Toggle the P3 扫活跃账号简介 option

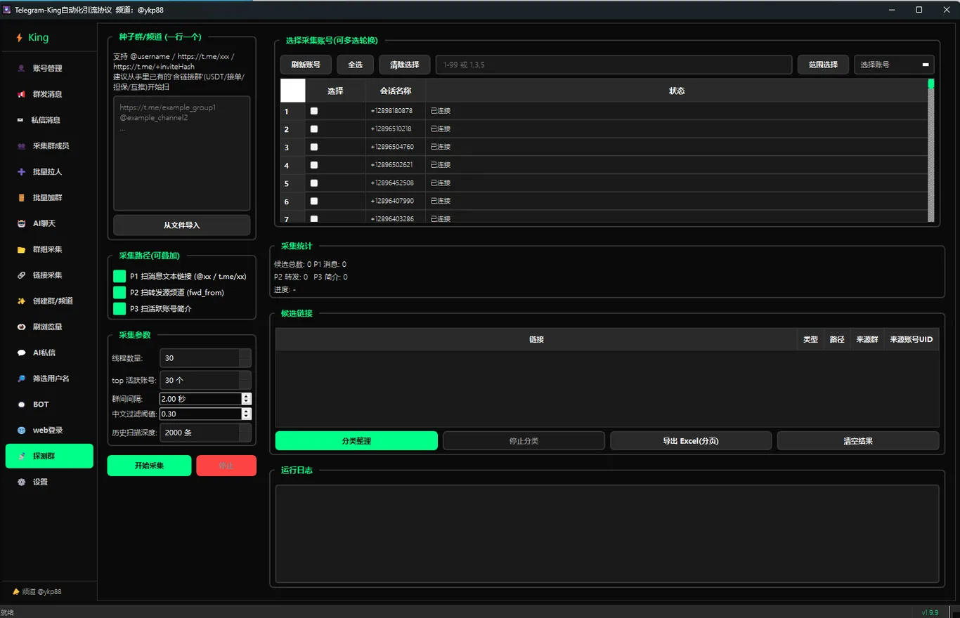119,308
